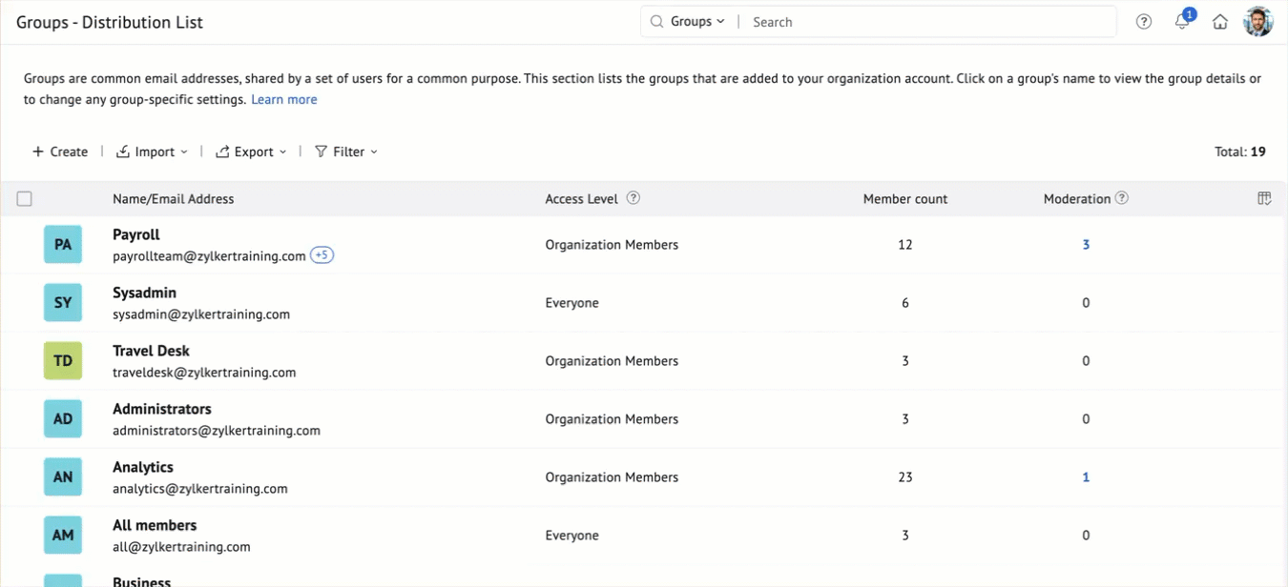Open column customization table icon

[1264, 198]
